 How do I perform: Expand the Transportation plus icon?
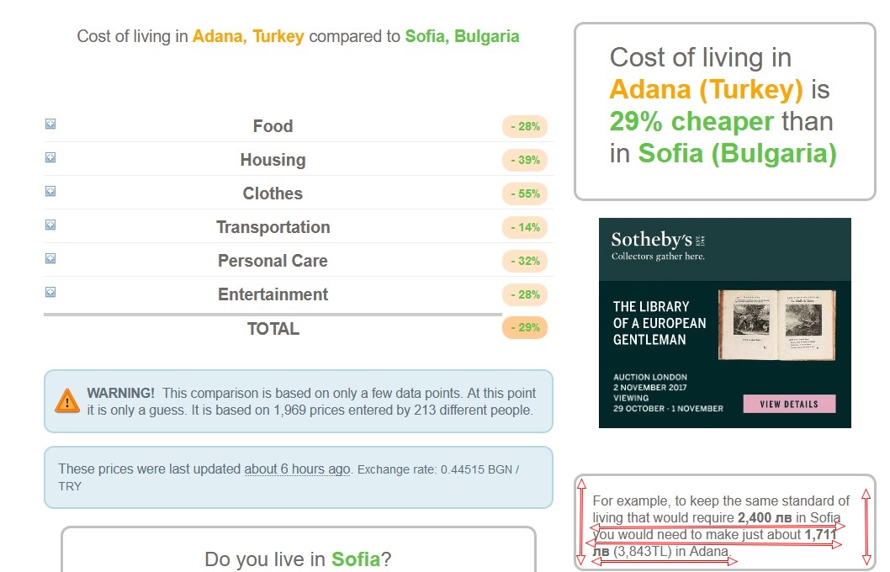point(50,225)
